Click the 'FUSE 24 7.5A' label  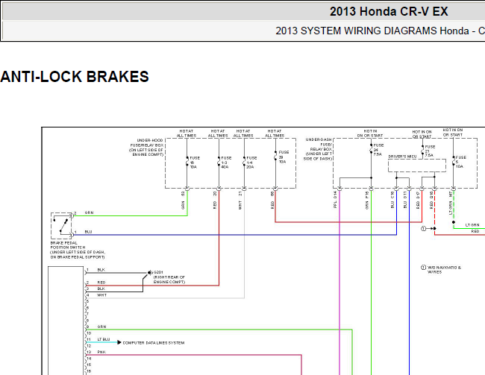pyautogui.click(x=378, y=149)
